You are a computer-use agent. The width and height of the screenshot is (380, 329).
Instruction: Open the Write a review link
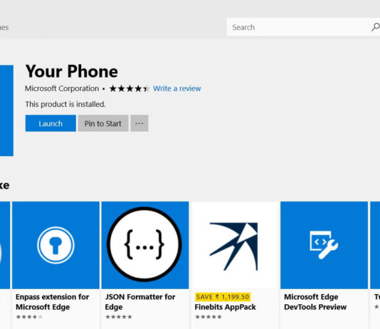pyautogui.click(x=177, y=88)
